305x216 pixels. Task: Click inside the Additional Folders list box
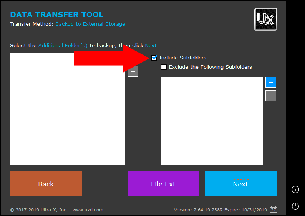coord(67,115)
